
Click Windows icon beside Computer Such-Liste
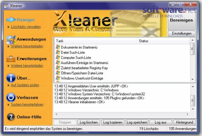pos(58,58)
